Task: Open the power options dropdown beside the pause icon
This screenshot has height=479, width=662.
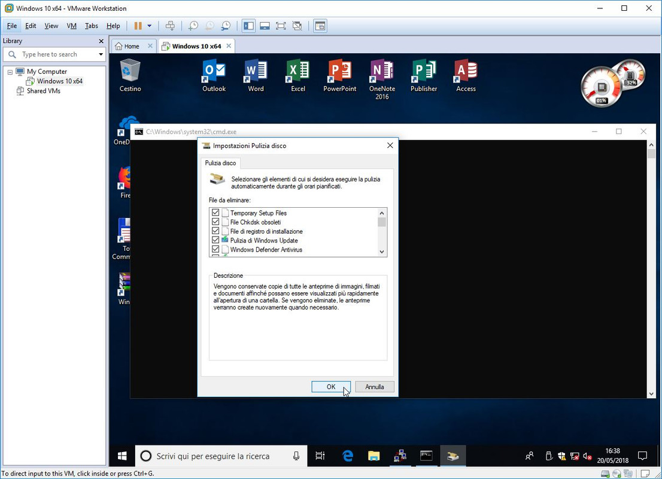Action: [x=150, y=26]
